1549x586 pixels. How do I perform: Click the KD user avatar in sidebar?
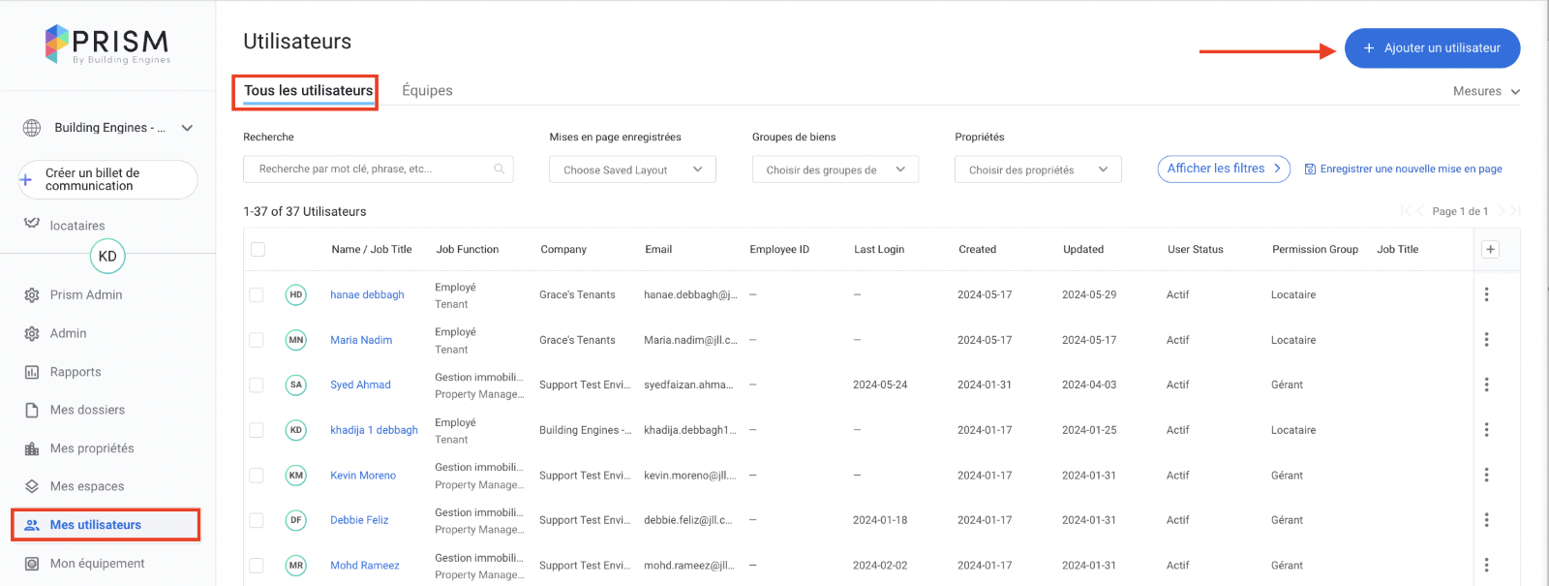pos(107,257)
